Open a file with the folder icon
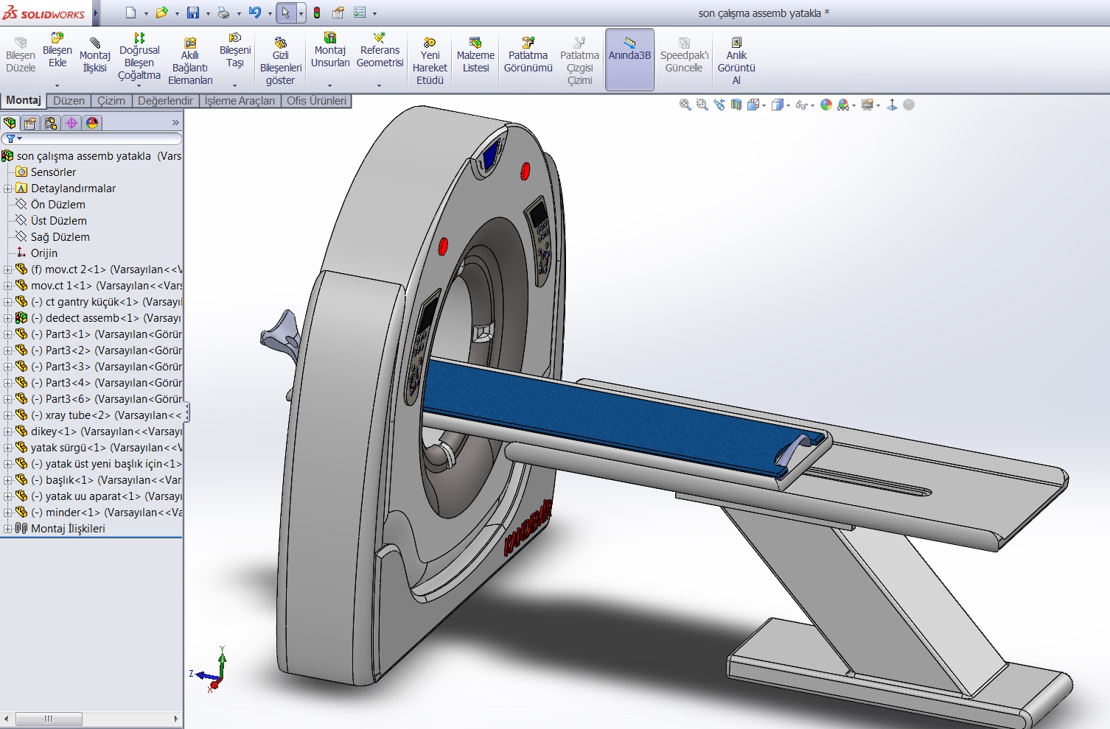 [x=161, y=13]
